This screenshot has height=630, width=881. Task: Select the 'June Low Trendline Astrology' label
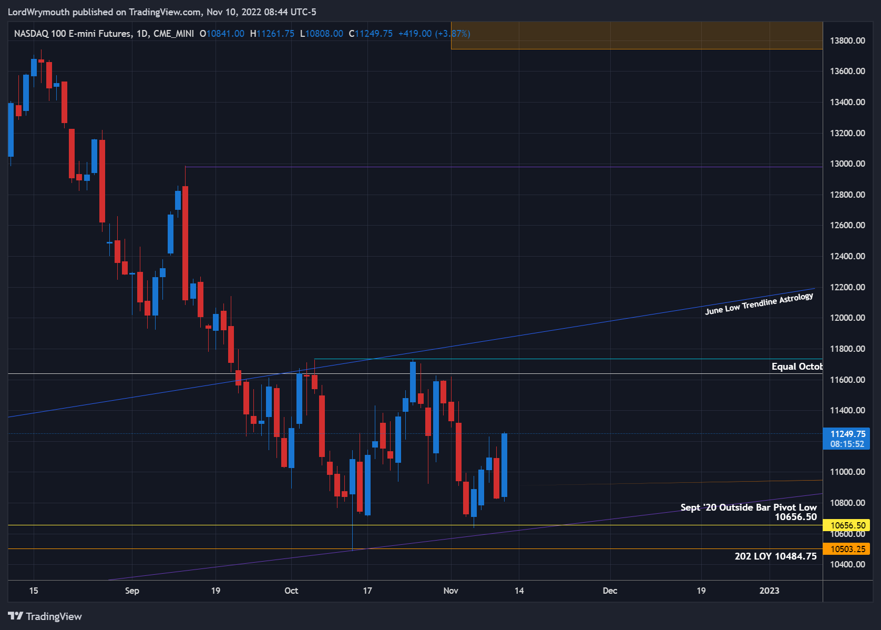click(x=759, y=304)
